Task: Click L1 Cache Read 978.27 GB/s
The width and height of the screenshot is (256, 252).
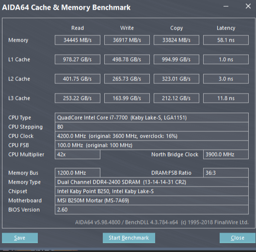Action: (78, 60)
